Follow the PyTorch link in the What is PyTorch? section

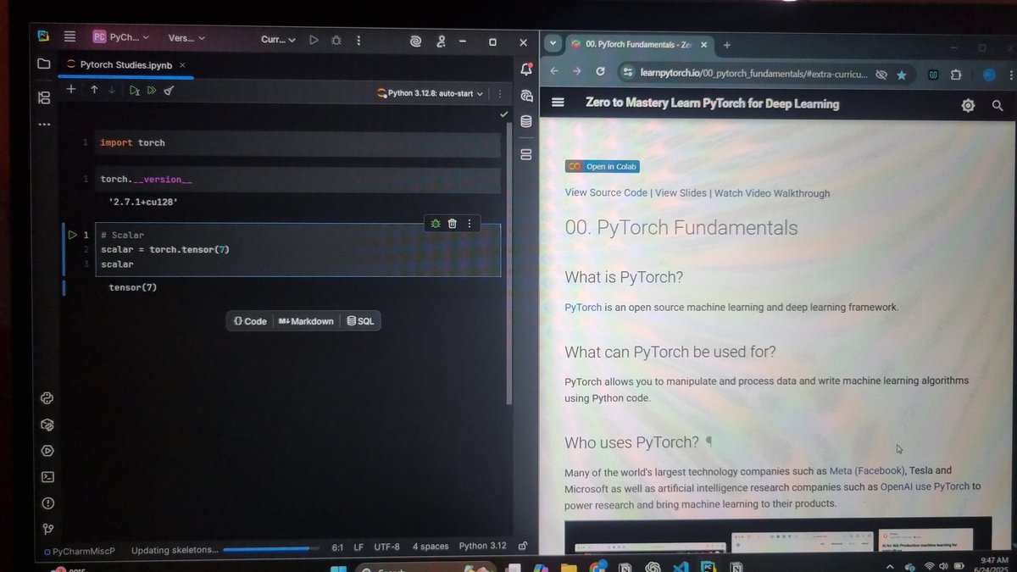pyautogui.click(x=583, y=307)
